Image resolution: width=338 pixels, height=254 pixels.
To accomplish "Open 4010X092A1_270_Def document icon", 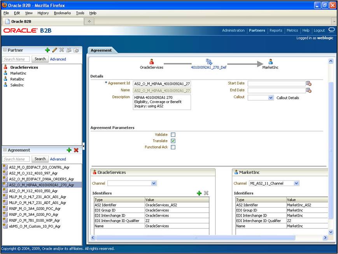I will point(209,62).
